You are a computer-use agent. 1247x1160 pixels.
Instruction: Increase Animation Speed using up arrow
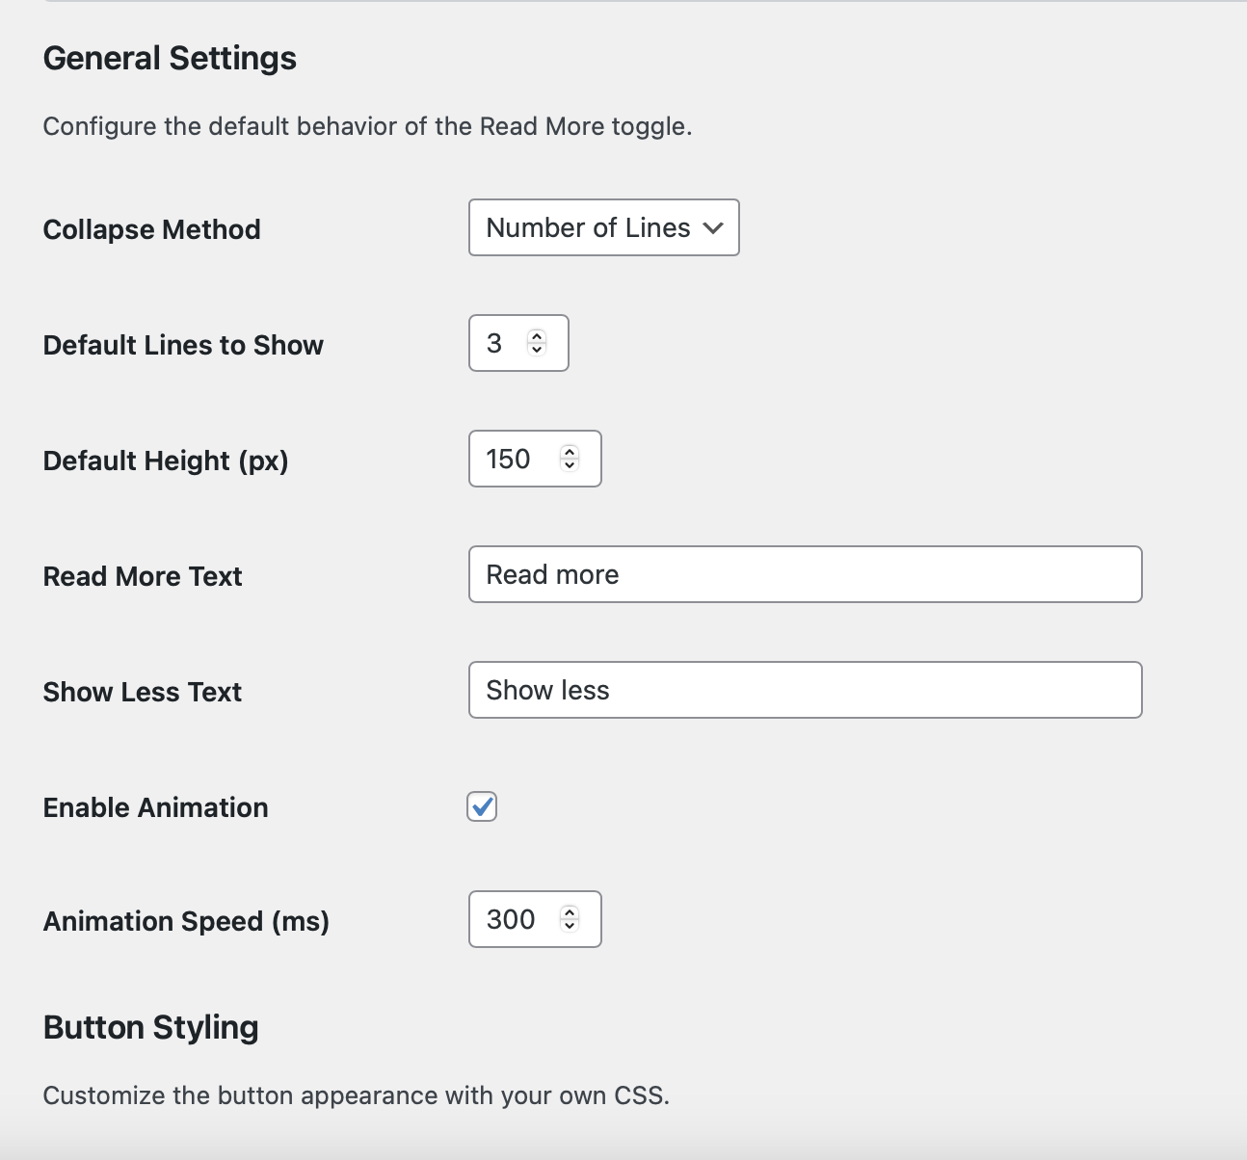(x=570, y=912)
